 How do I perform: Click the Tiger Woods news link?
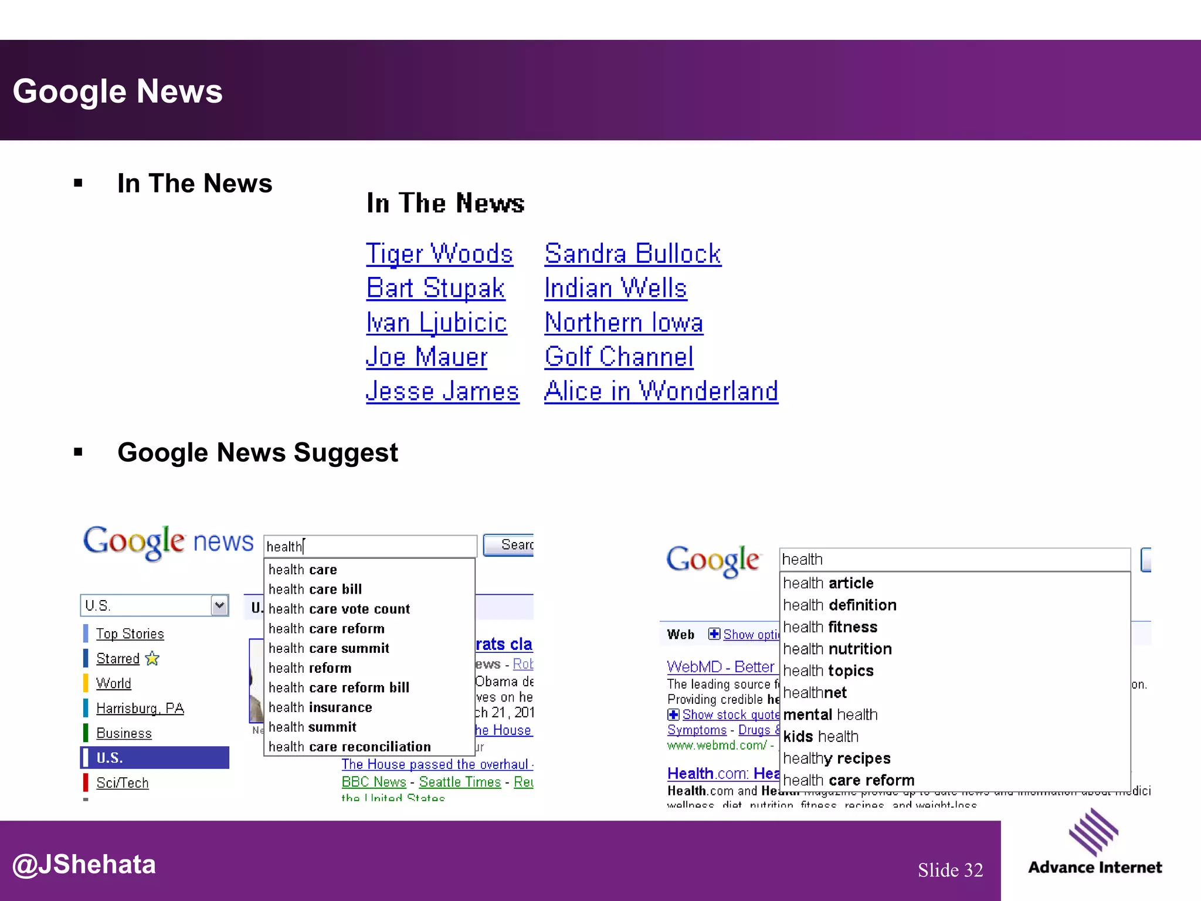coord(439,253)
